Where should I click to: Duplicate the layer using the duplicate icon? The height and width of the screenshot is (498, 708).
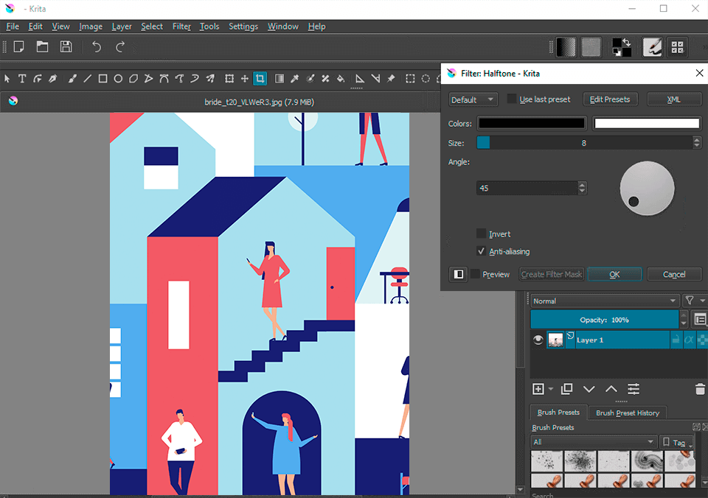click(566, 388)
